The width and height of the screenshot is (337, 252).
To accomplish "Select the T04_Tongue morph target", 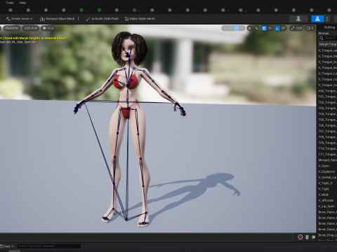I will [x=327, y=114].
